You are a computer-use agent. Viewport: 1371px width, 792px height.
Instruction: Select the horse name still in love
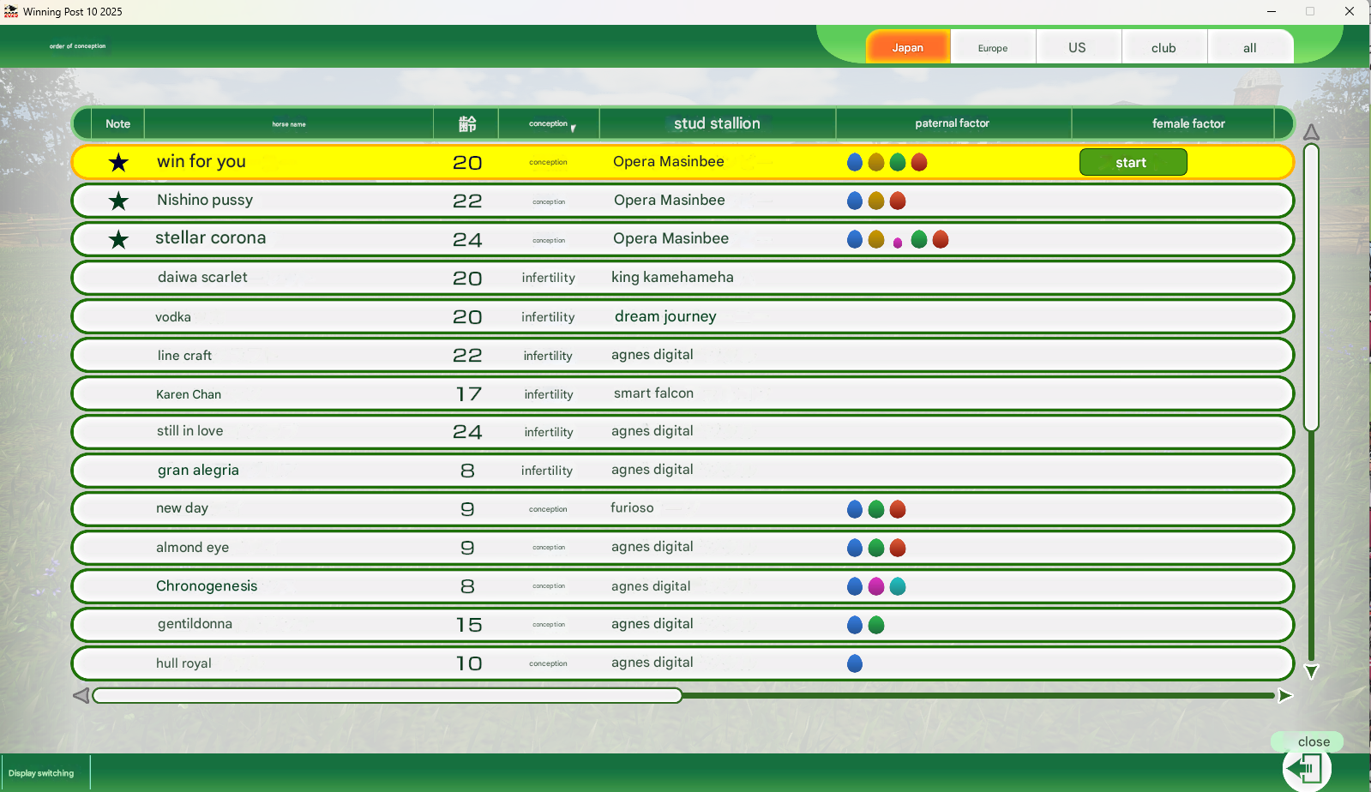point(189,430)
